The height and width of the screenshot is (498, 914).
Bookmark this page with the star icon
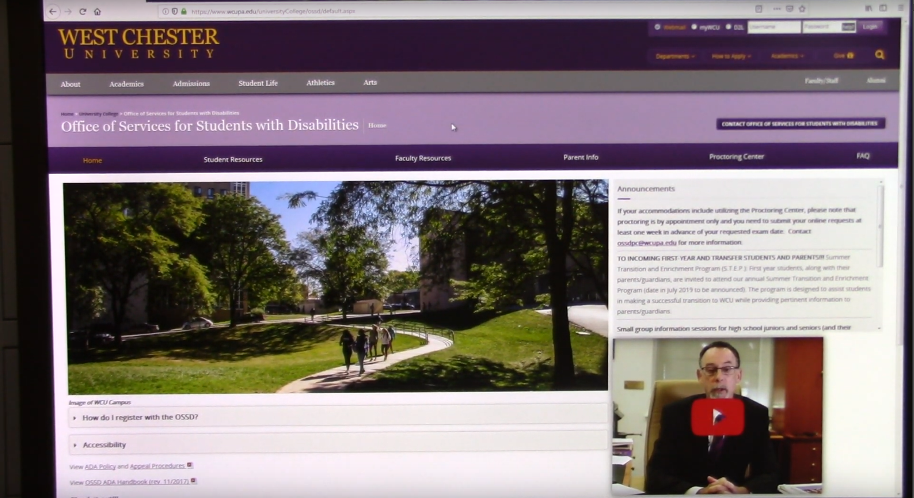pyautogui.click(x=802, y=9)
